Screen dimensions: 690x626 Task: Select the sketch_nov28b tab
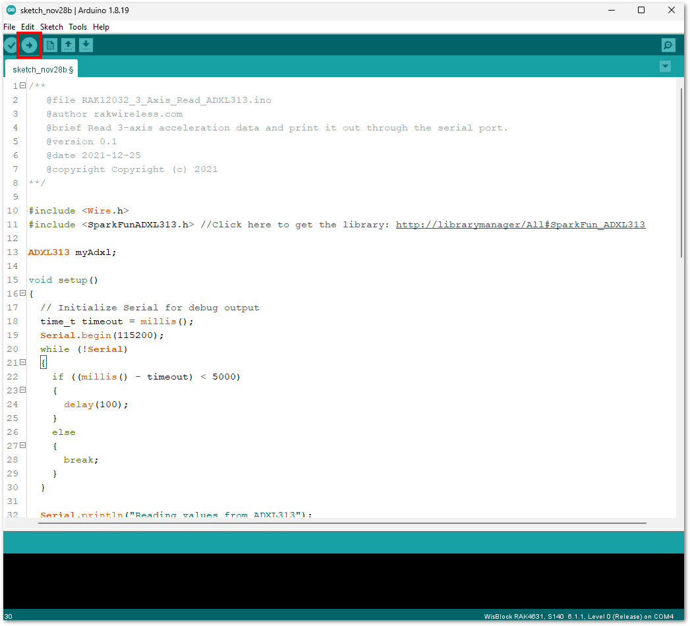(x=42, y=69)
